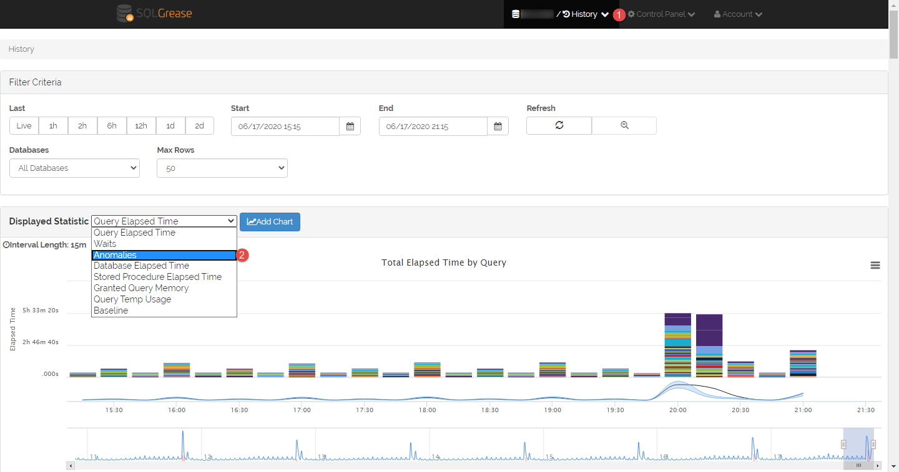Image resolution: width=899 pixels, height=472 pixels.
Task: Click the navigator scroll right arrow
Action: [878, 465]
